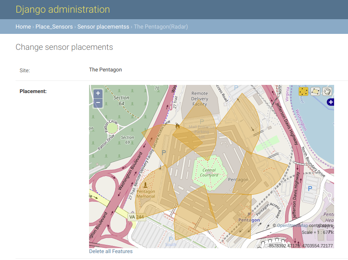
Task: Select the hand pan tool
Action: (327, 91)
